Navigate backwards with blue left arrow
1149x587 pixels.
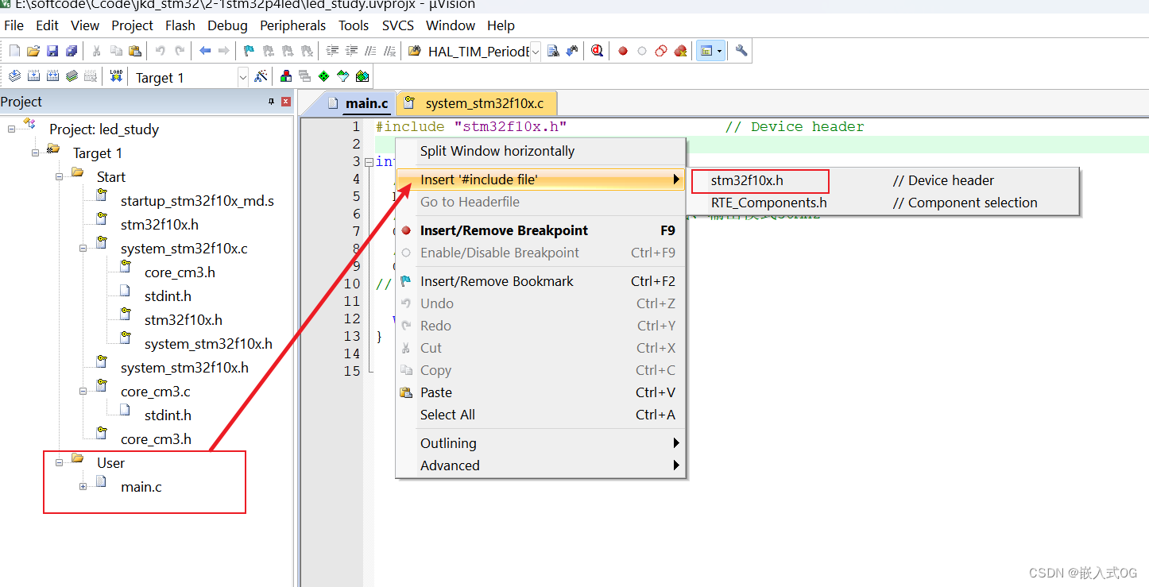click(205, 51)
